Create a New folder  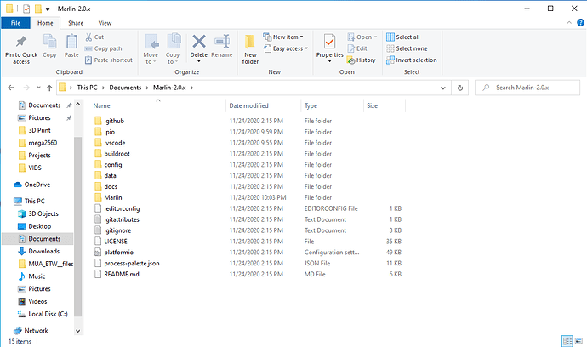click(250, 49)
